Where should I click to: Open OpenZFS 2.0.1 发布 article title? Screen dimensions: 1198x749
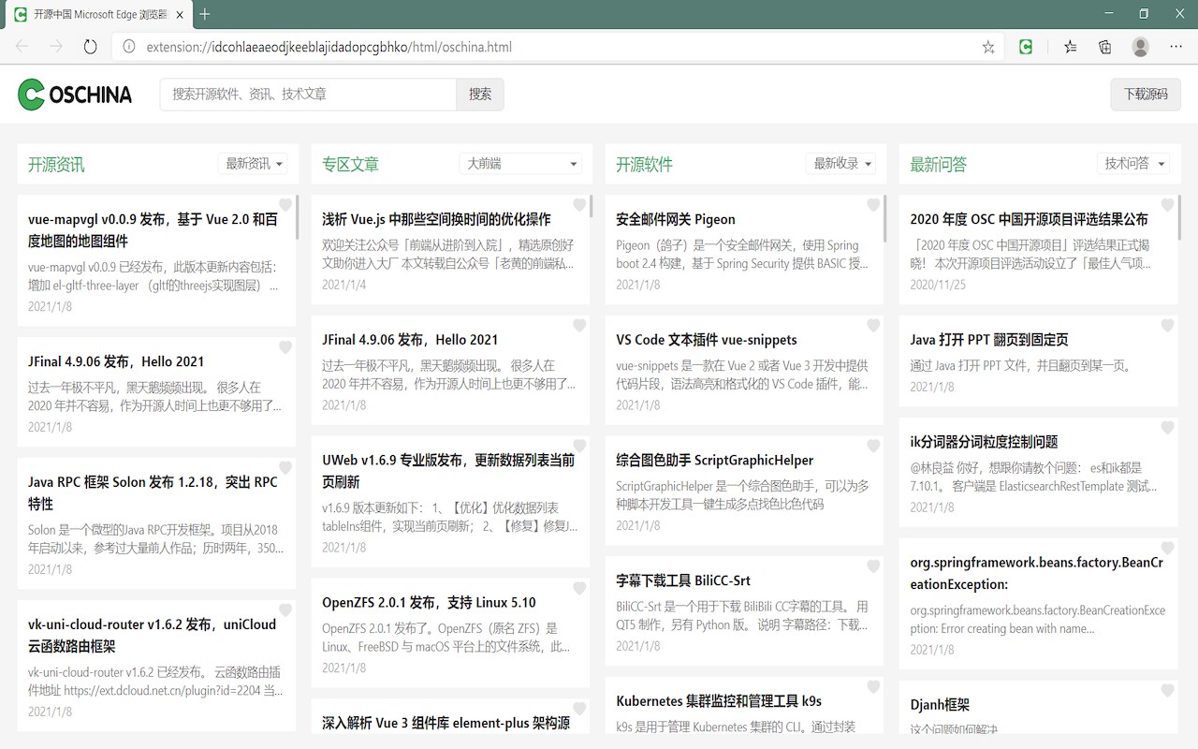click(429, 602)
